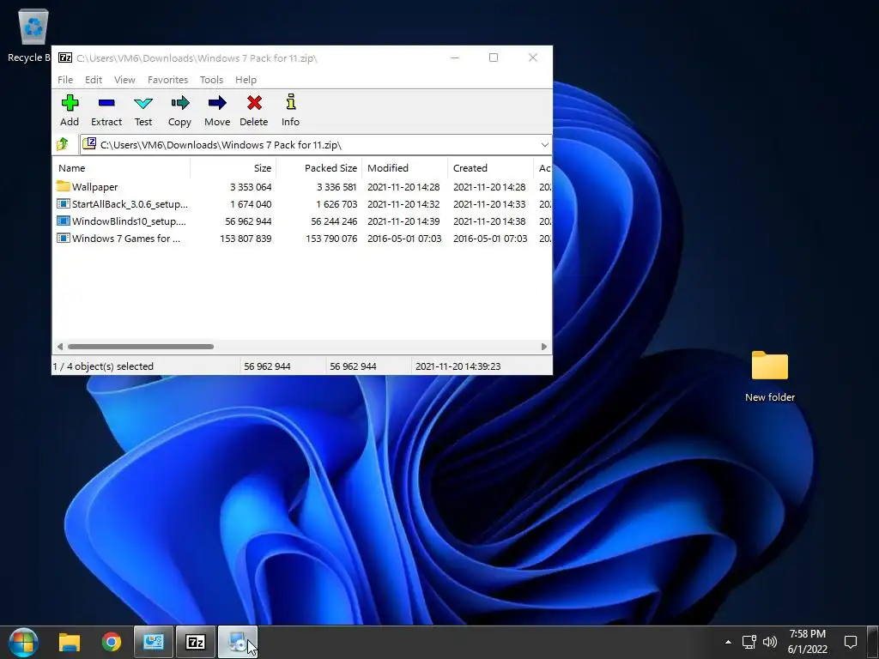Select the WindowBlinds10_setup file name
This screenshot has height=659, width=879.
pos(129,221)
